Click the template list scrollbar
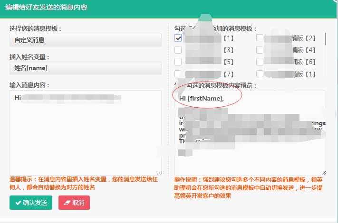 325,39
